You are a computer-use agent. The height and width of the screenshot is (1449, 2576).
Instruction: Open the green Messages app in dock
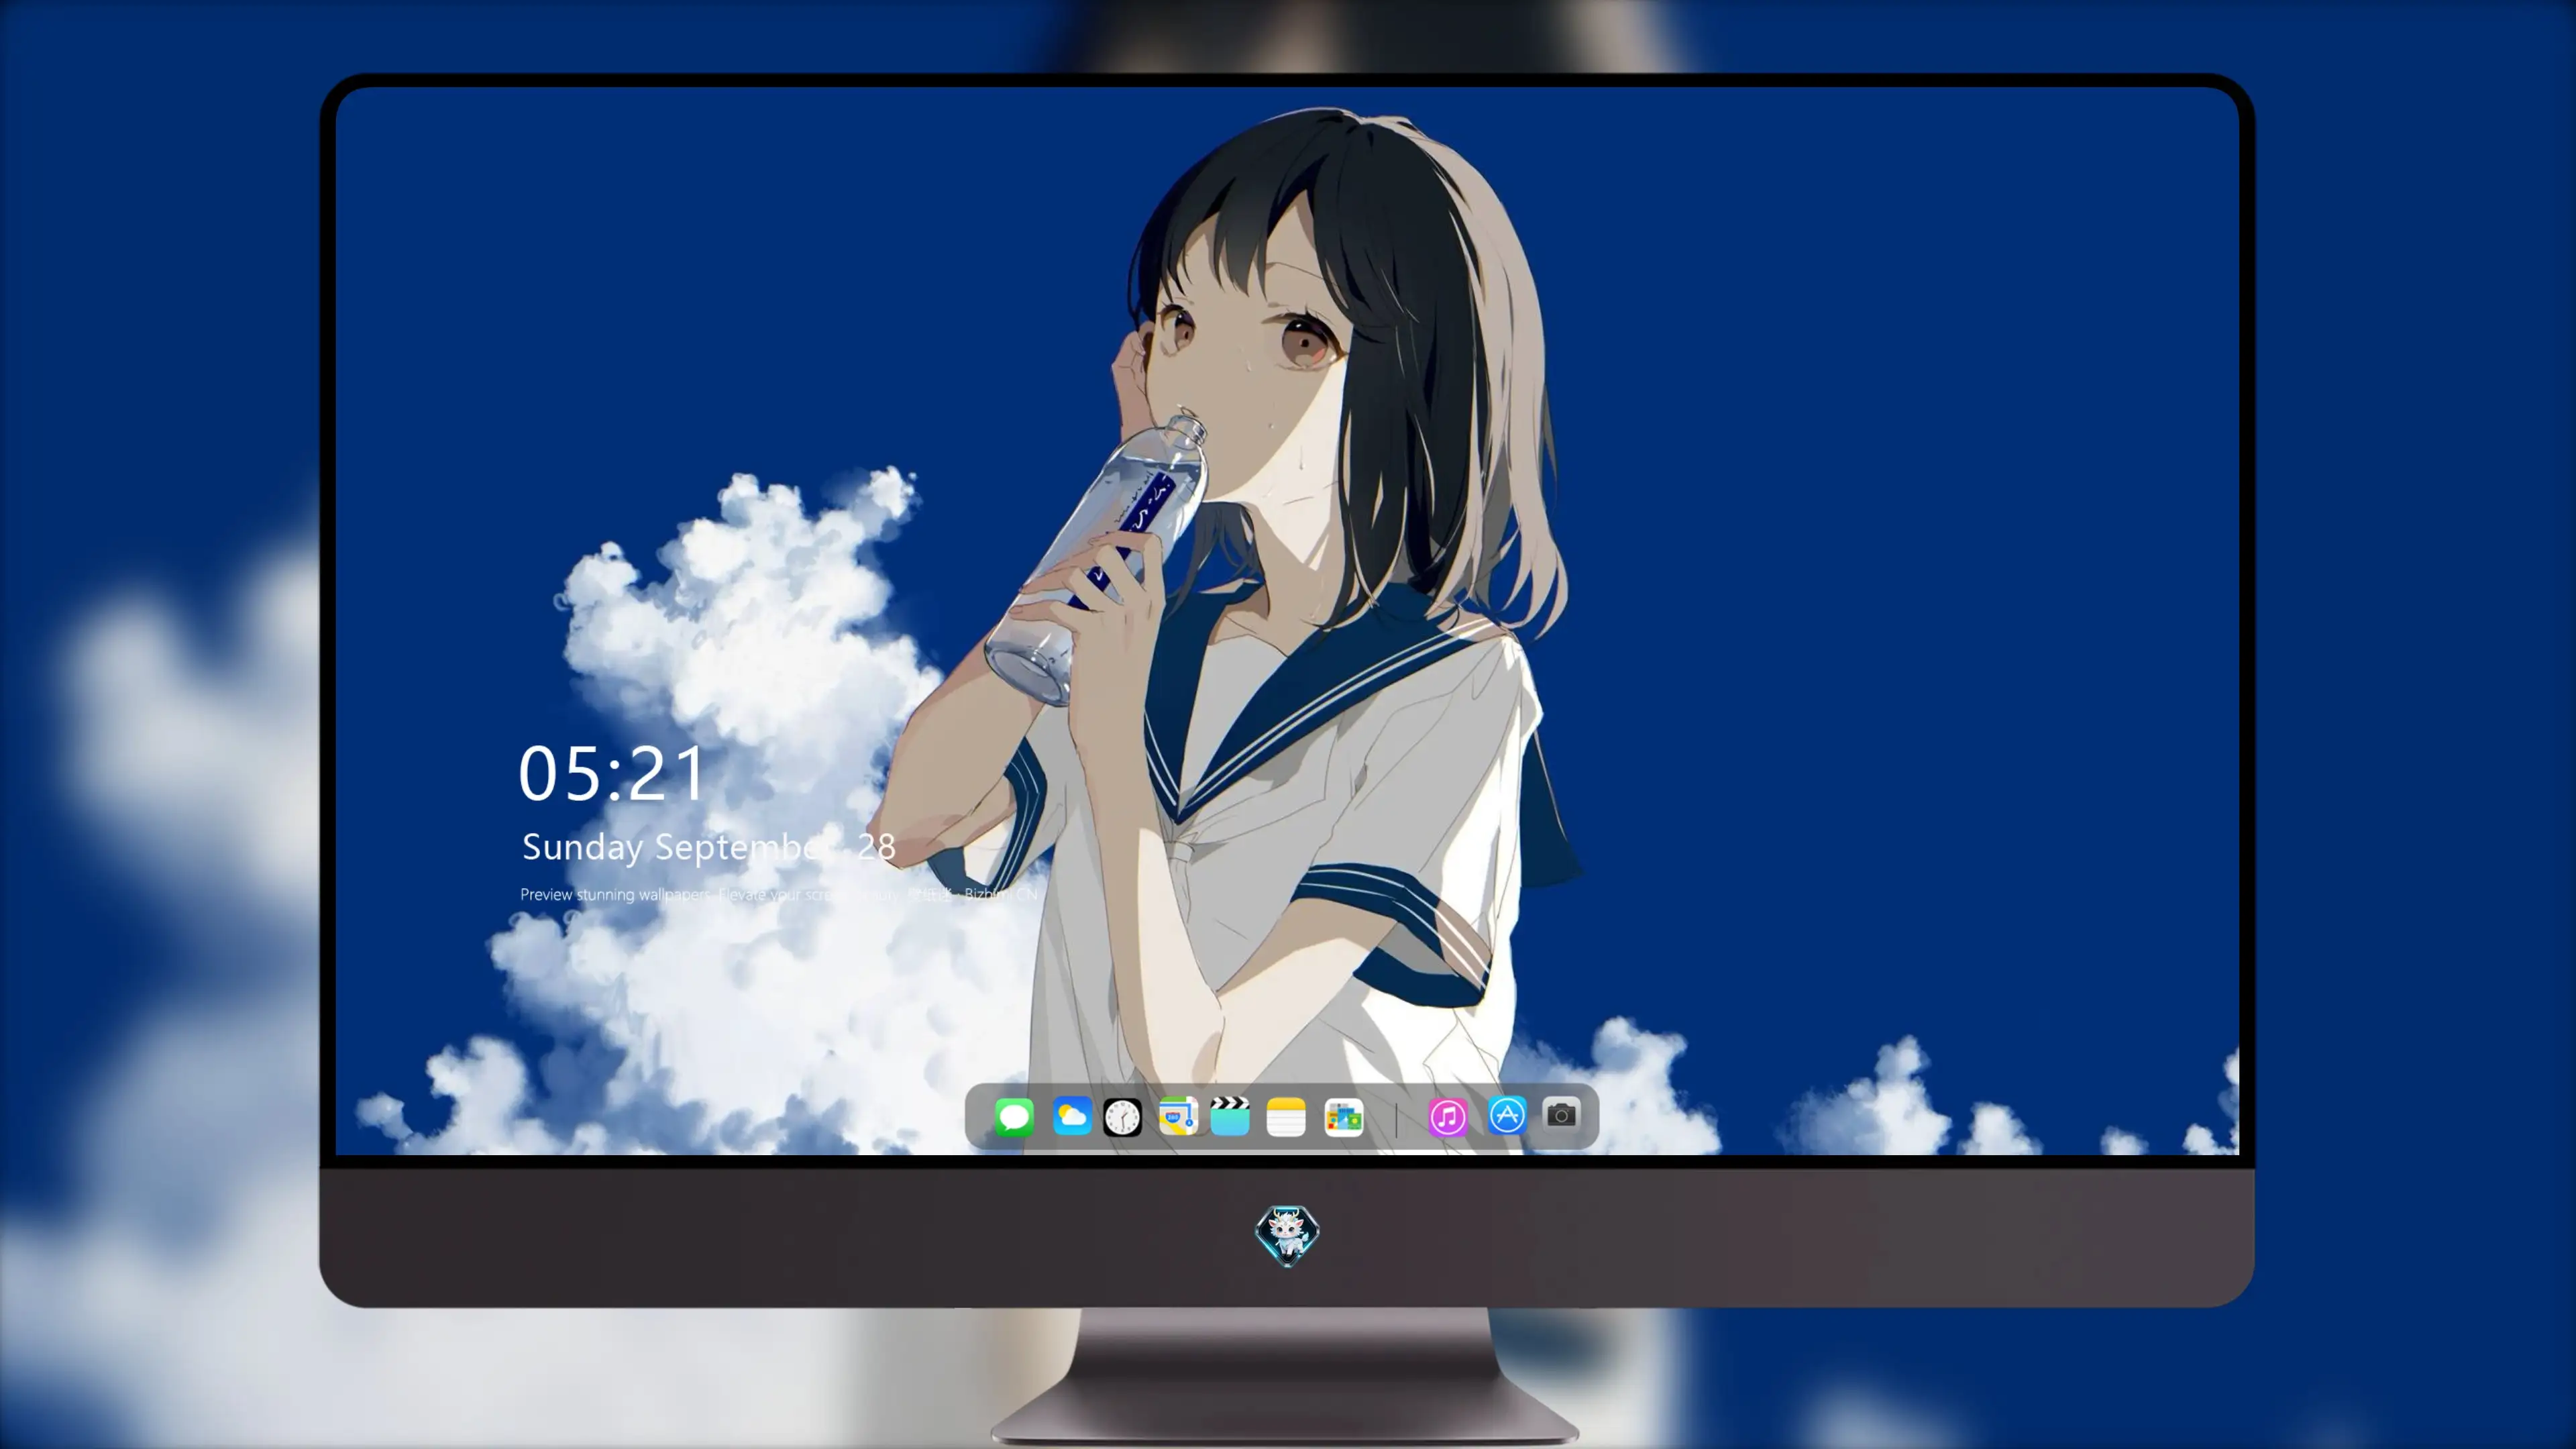pos(1014,1117)
